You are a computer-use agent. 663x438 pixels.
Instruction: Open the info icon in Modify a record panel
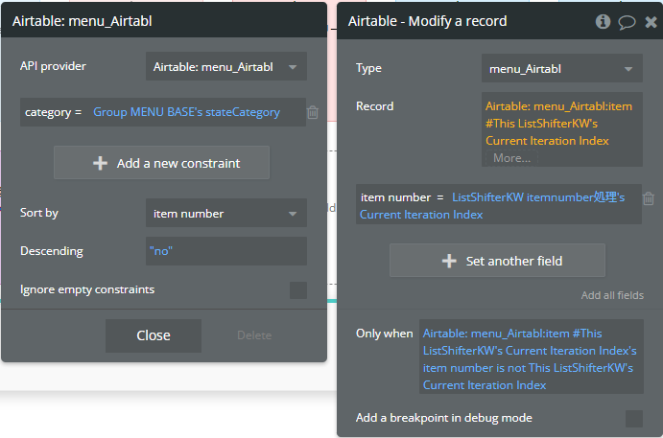(603, 21)
